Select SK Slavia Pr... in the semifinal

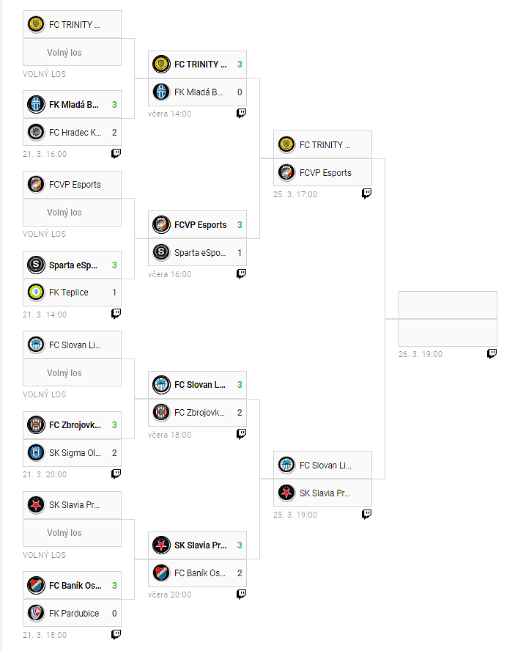[x=322, y=493]
